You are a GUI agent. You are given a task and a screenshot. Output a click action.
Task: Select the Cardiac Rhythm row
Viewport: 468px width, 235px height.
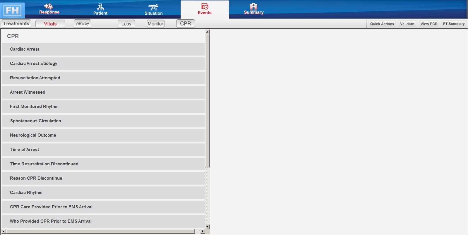[x=104, y=193]
